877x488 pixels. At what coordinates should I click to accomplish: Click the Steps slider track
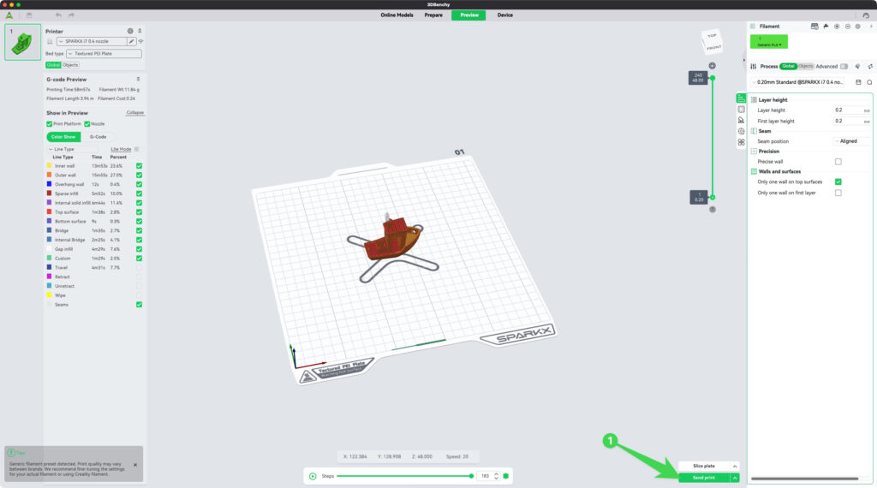point(403,476)
